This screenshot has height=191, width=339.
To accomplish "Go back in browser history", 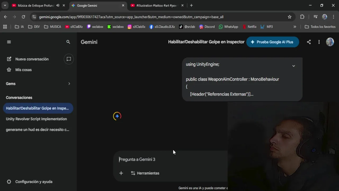I will coord(6,17).
